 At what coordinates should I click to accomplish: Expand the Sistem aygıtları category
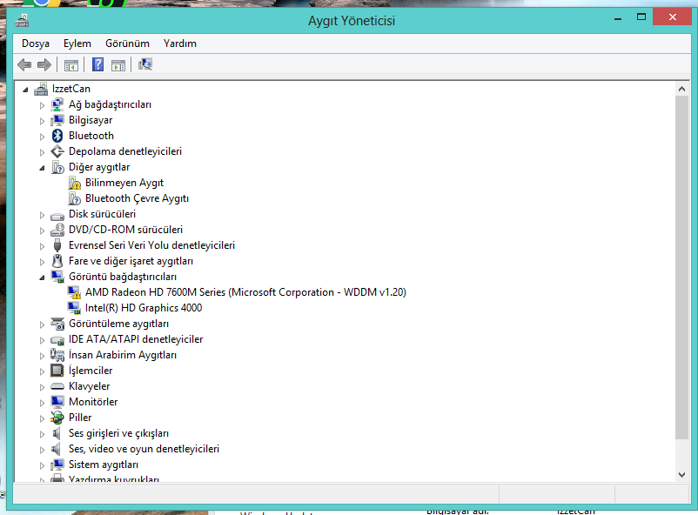(x=42, y=465)
